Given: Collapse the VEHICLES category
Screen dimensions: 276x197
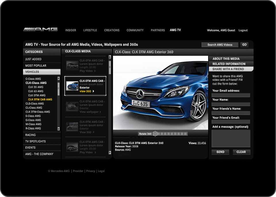Looking at the screenshot, I should pos(42,72).
